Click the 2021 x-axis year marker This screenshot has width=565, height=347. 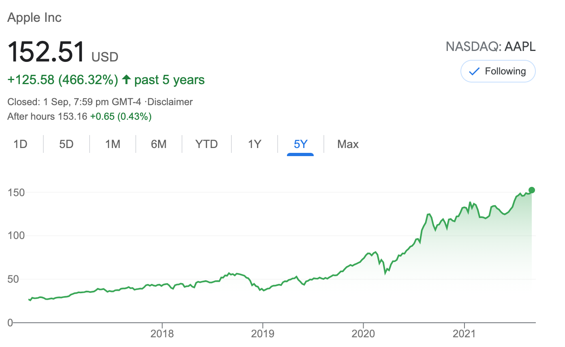coord(464,334)
